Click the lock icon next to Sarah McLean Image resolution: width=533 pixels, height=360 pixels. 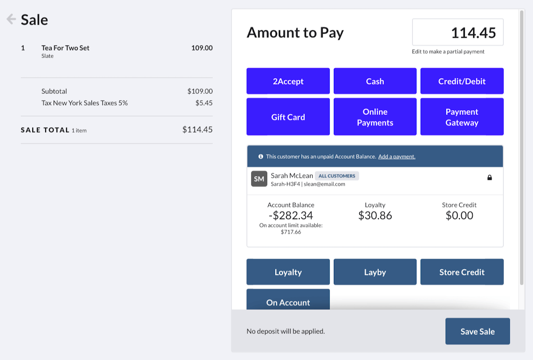[490, 178]
